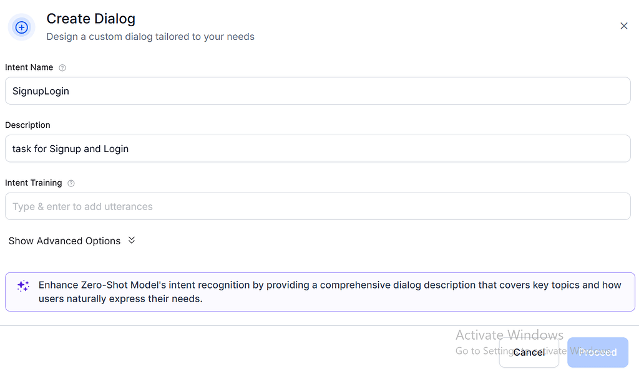Open the Intent Name help tooltip icon

[x=62, y=68]
